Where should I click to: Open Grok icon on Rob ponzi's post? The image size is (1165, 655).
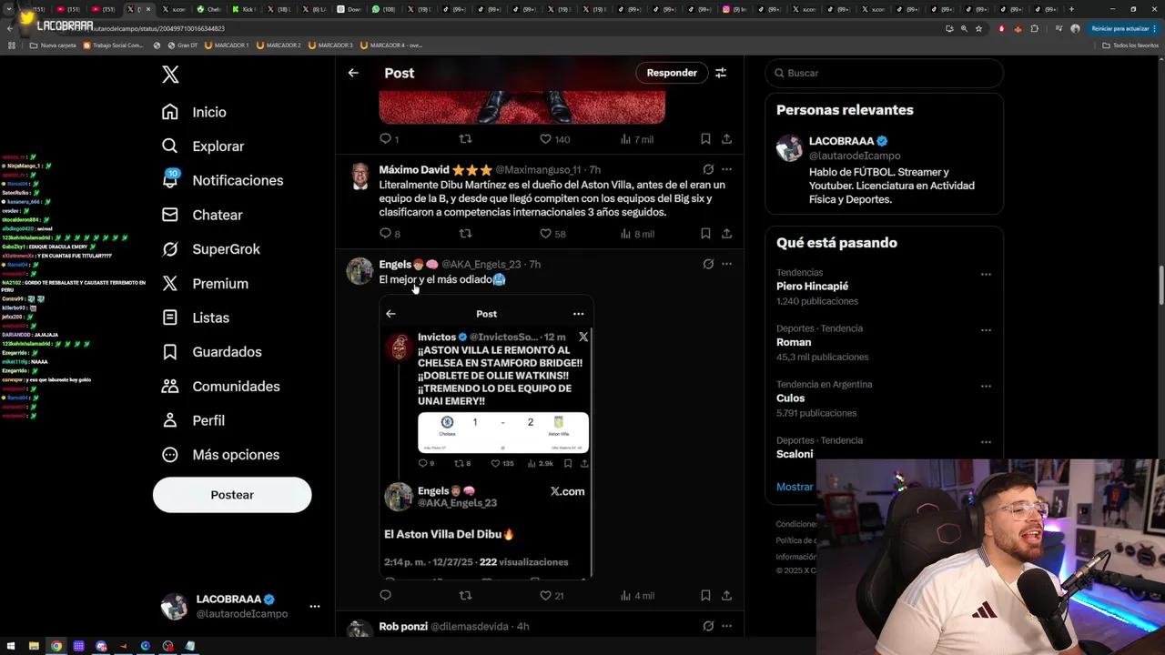708,626
